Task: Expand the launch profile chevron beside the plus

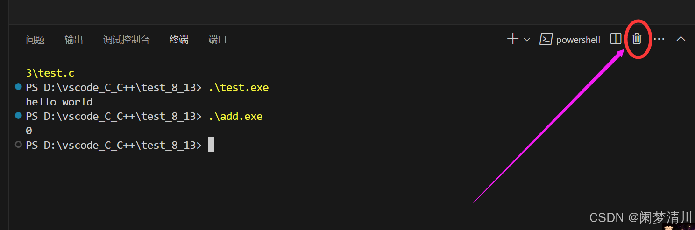Action: click(x=527, y=40)
